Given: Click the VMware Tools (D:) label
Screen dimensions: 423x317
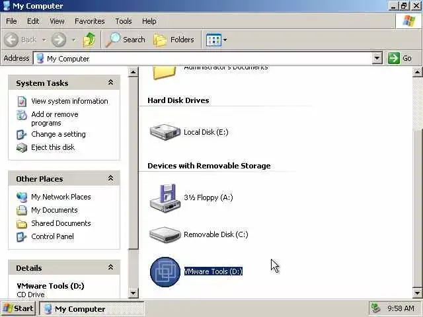Looking at the screenshot, I should coord(213,271).
